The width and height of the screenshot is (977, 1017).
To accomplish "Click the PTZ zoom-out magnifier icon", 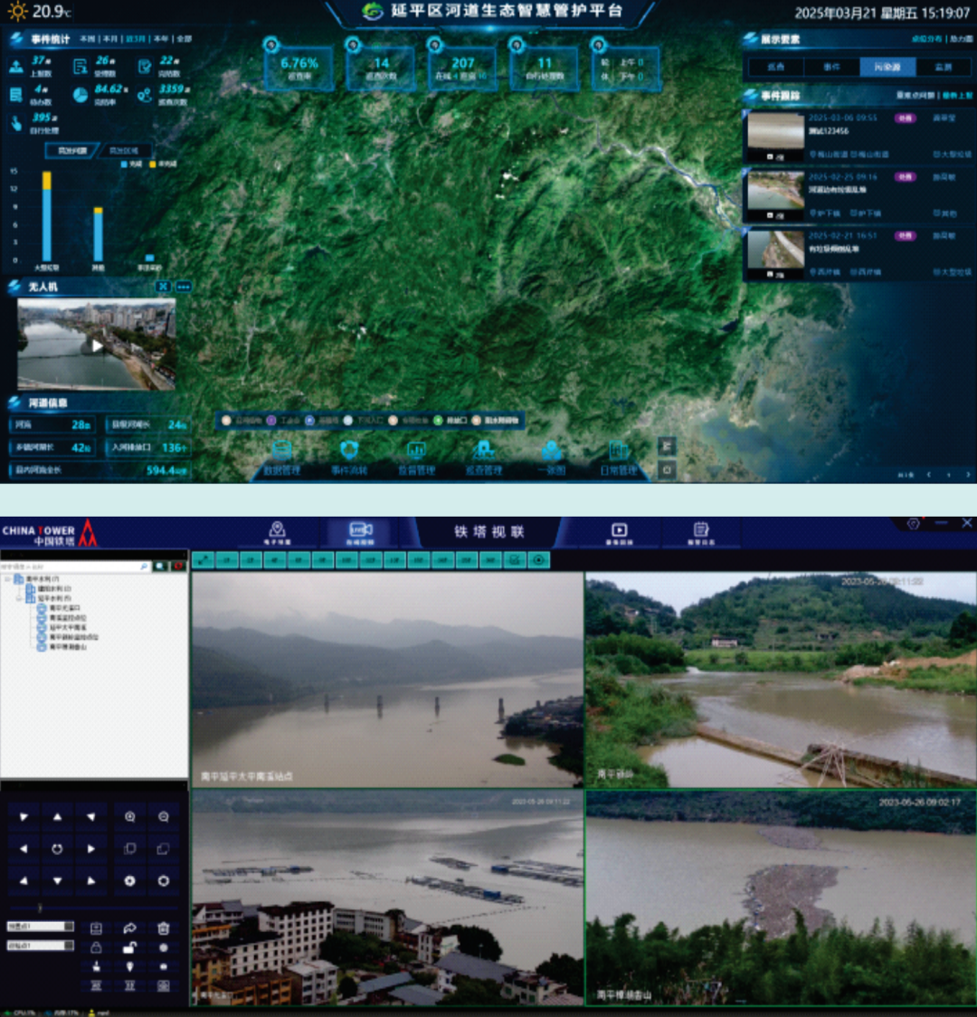I will tap(163, 817).
